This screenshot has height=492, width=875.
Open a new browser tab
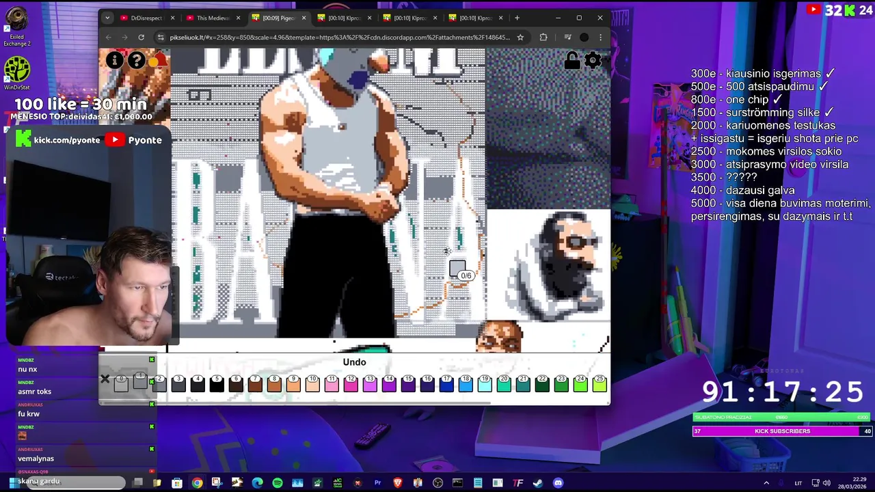517,18
